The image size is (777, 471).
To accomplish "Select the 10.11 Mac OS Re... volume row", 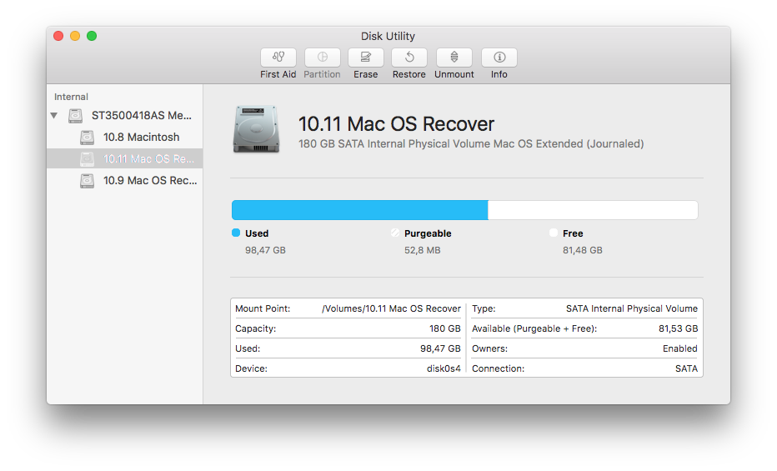I will point(124,158).
